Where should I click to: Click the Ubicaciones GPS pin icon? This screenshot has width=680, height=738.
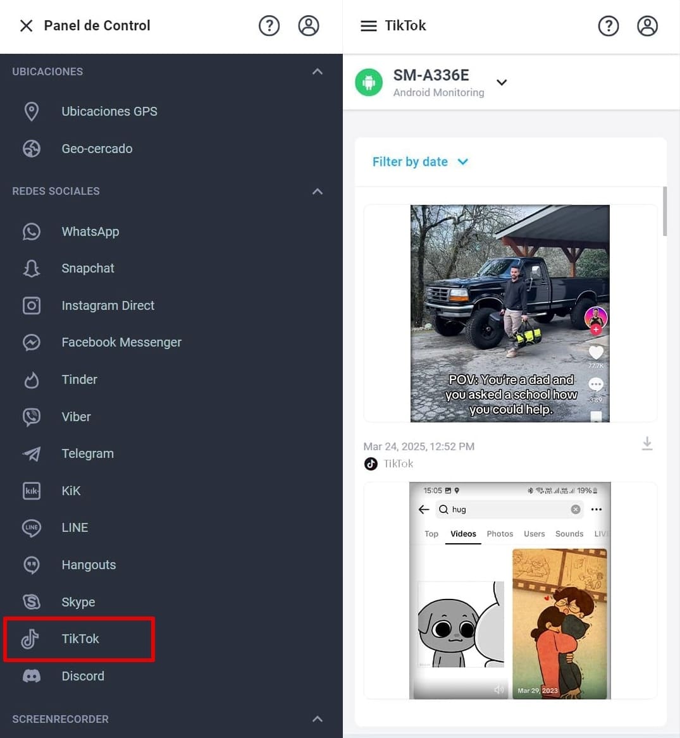[32, 111]
